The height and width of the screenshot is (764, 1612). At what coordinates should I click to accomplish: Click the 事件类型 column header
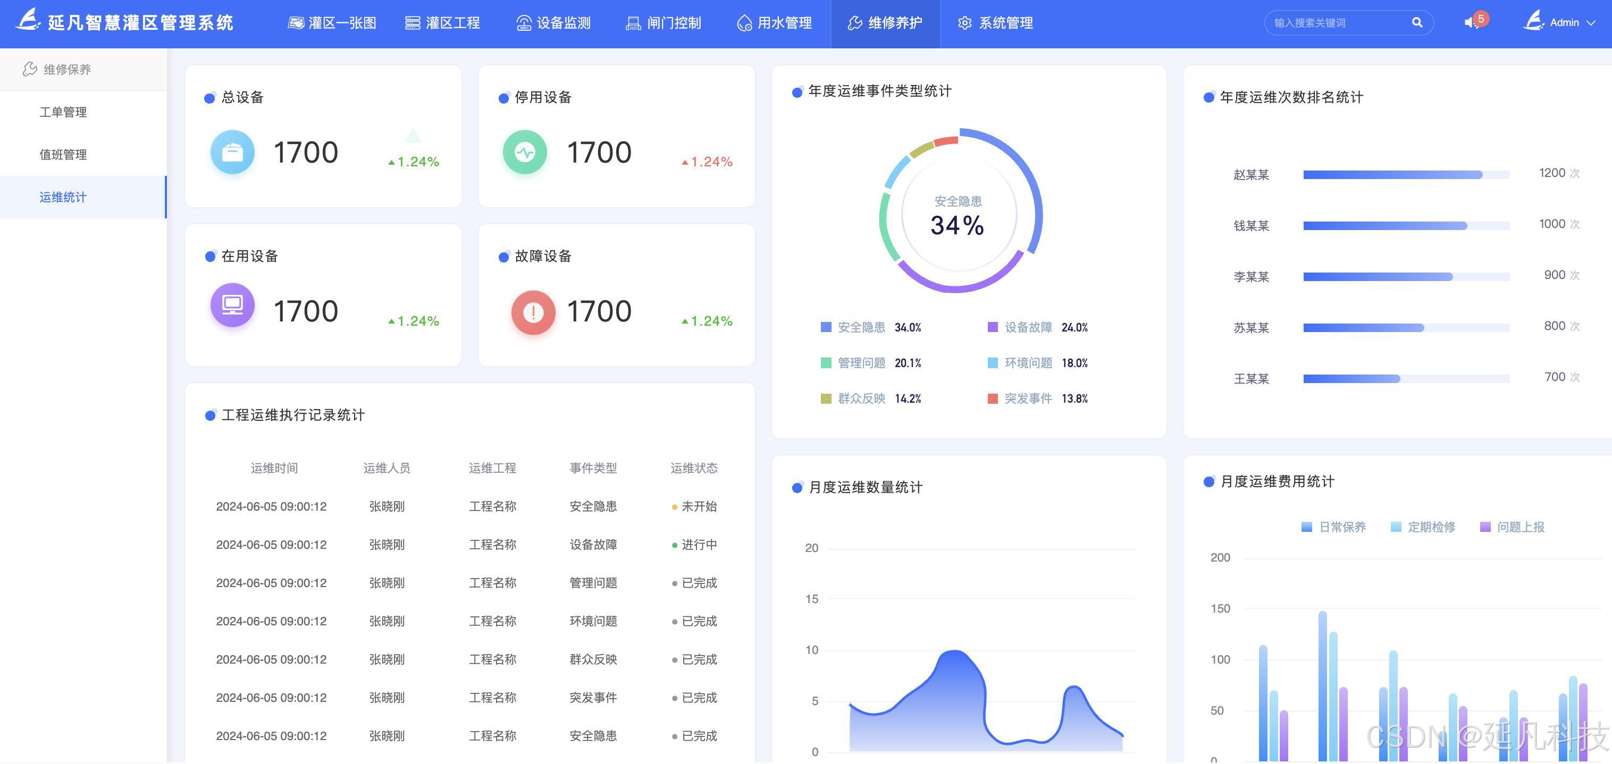point(593,468)
